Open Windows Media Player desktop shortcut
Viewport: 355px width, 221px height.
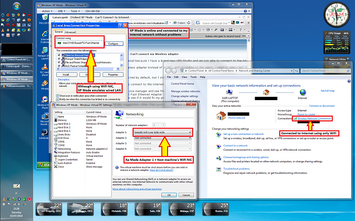pyautogui.click(x=45, y=100)
